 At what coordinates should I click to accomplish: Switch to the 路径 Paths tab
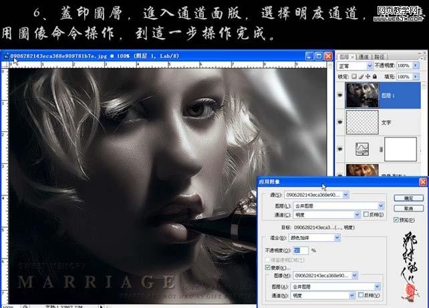380,57
